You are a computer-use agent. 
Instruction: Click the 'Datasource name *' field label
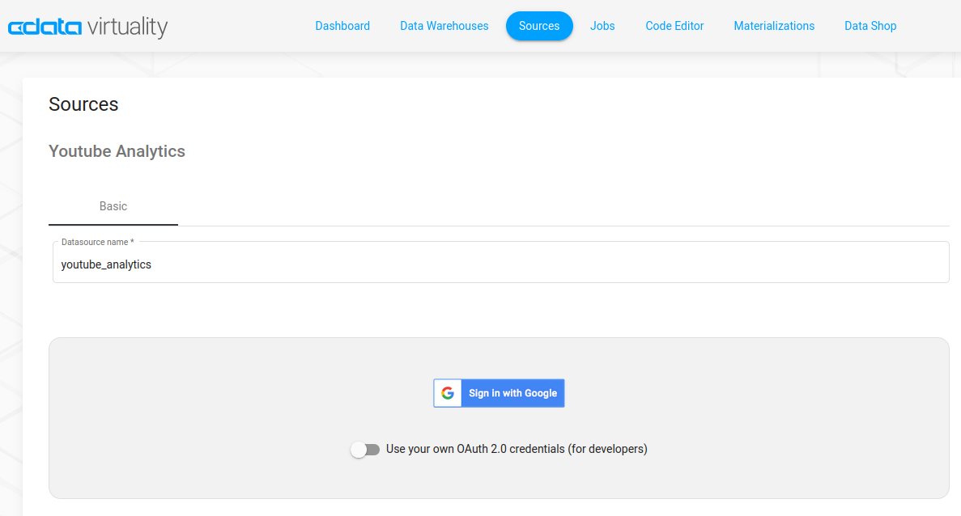tap(97, 242)
